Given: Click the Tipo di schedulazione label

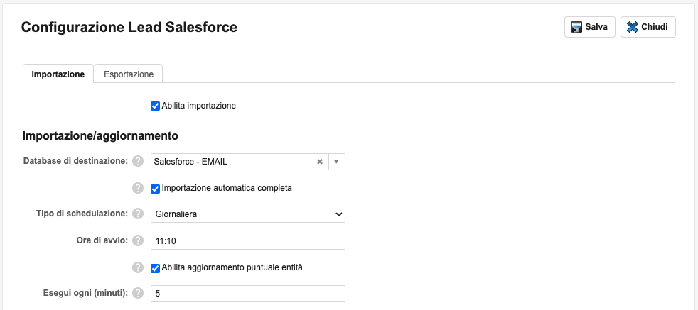Looking at the screenshot, I should click(82, 214).
